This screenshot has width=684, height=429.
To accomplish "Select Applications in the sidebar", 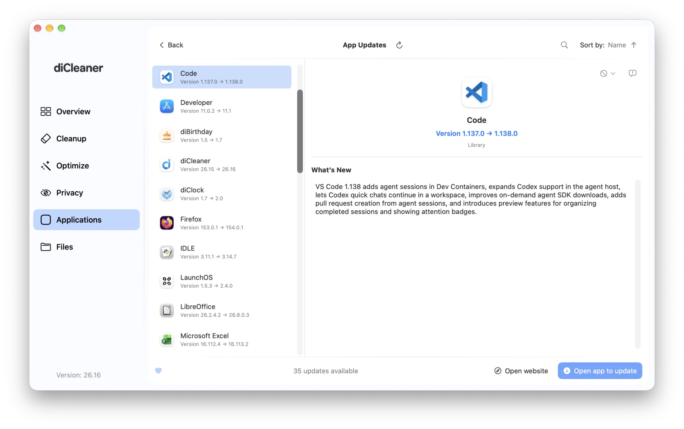I will click(87, 220).
